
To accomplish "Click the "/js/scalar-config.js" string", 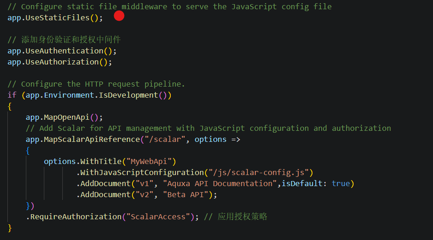I will pyautogui.click(x=259, y=172).
